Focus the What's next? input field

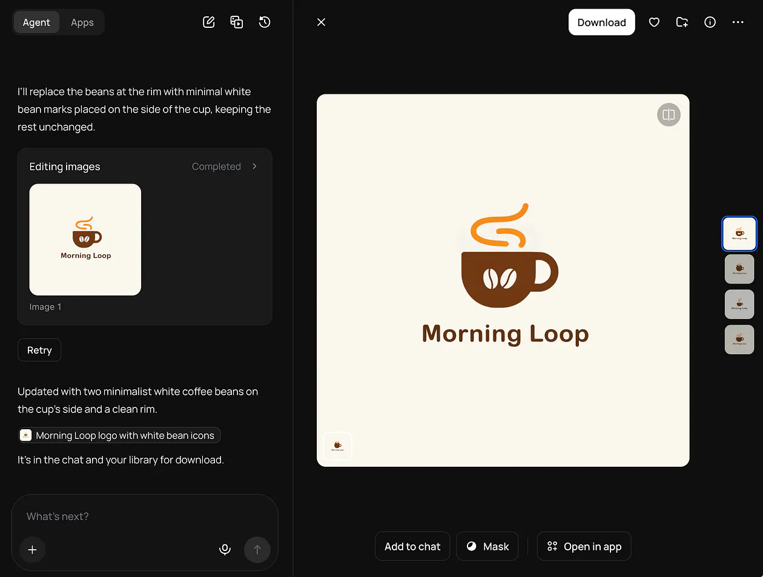click(x=145, y=516)
